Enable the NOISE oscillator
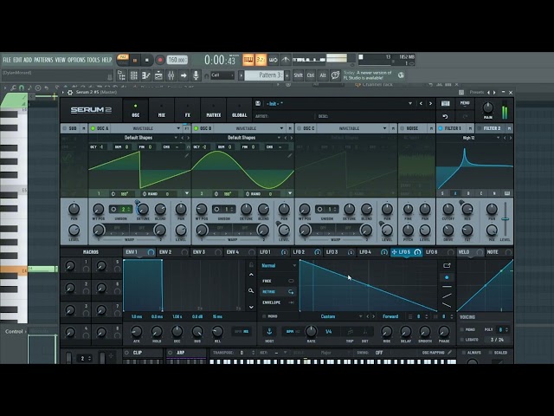This screenshot has width=554, height=416. (402, 128)
